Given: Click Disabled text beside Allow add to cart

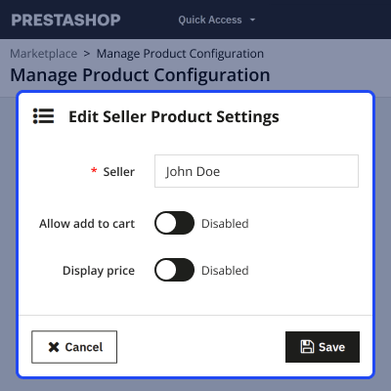Looking at the screenshot, I should click(225, 224).
